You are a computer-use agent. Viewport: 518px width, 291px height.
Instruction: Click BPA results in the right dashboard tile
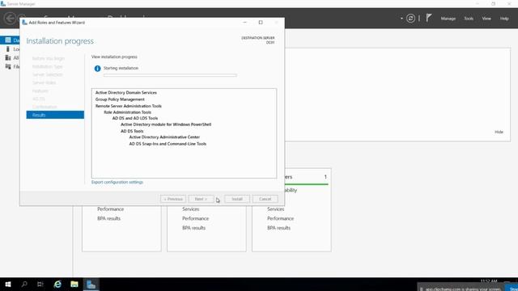278,228
